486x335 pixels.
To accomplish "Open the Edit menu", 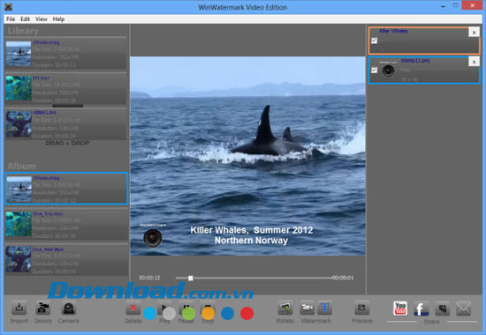I will click(x=25, y=19).
